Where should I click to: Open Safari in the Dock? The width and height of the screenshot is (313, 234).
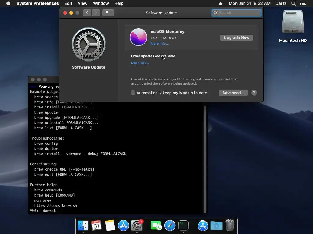click(x=170, y=225)
